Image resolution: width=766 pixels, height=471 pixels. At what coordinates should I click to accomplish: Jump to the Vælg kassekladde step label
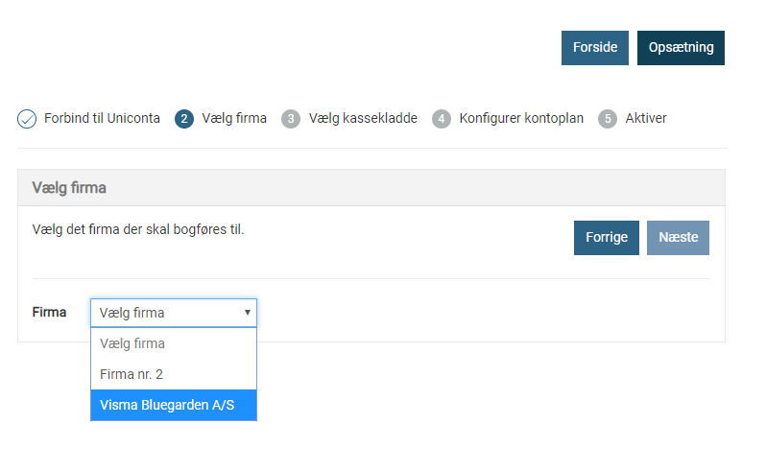pyautogui.click(x=363, y=119)
